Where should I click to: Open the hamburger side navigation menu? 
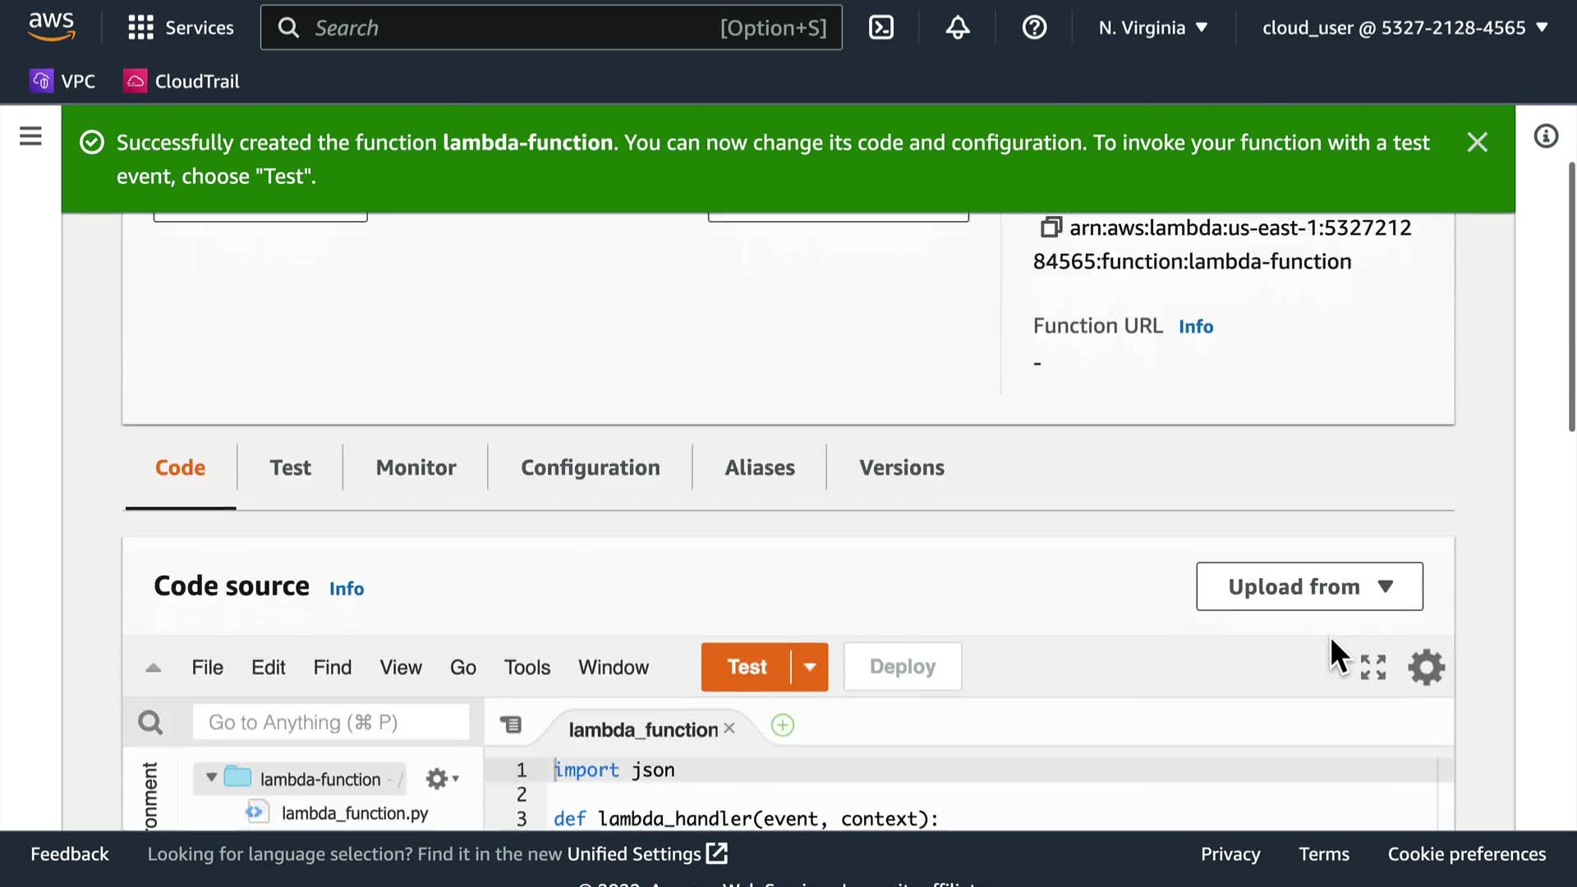pyautogui.click(x=30, y=136)
